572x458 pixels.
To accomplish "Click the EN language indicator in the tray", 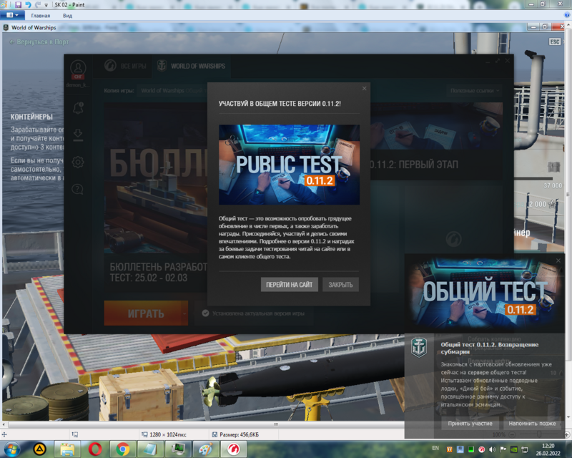I will coord(435,448).
